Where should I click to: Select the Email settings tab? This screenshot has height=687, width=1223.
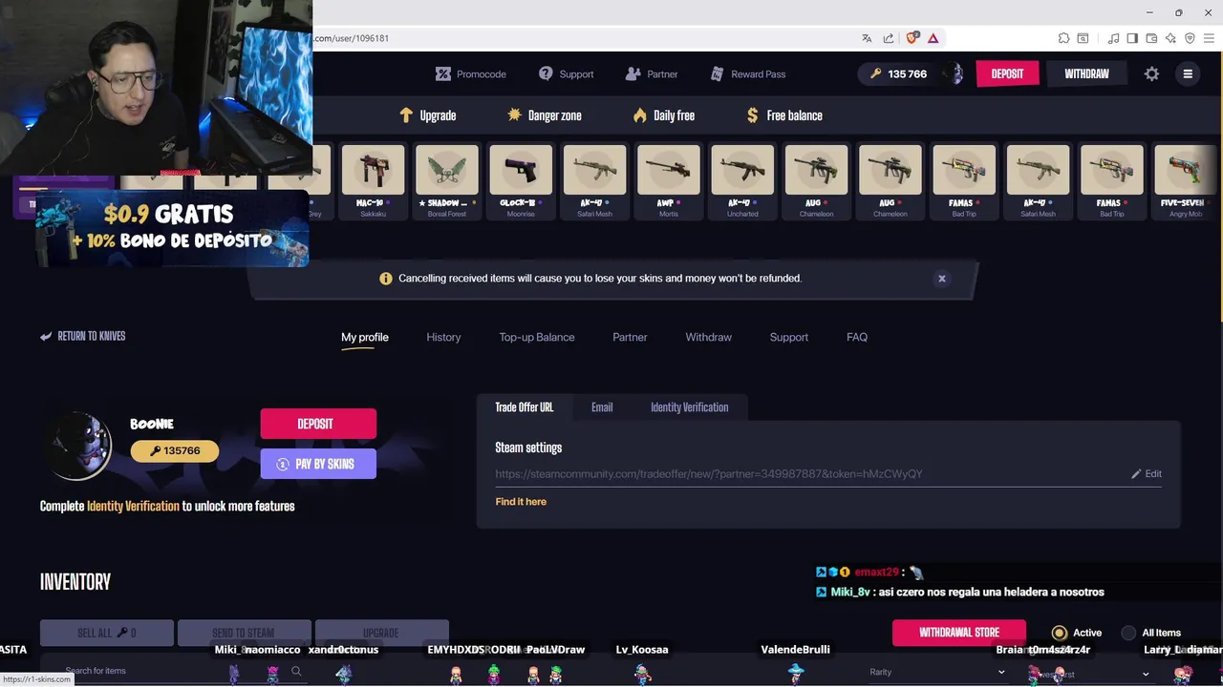602,407
